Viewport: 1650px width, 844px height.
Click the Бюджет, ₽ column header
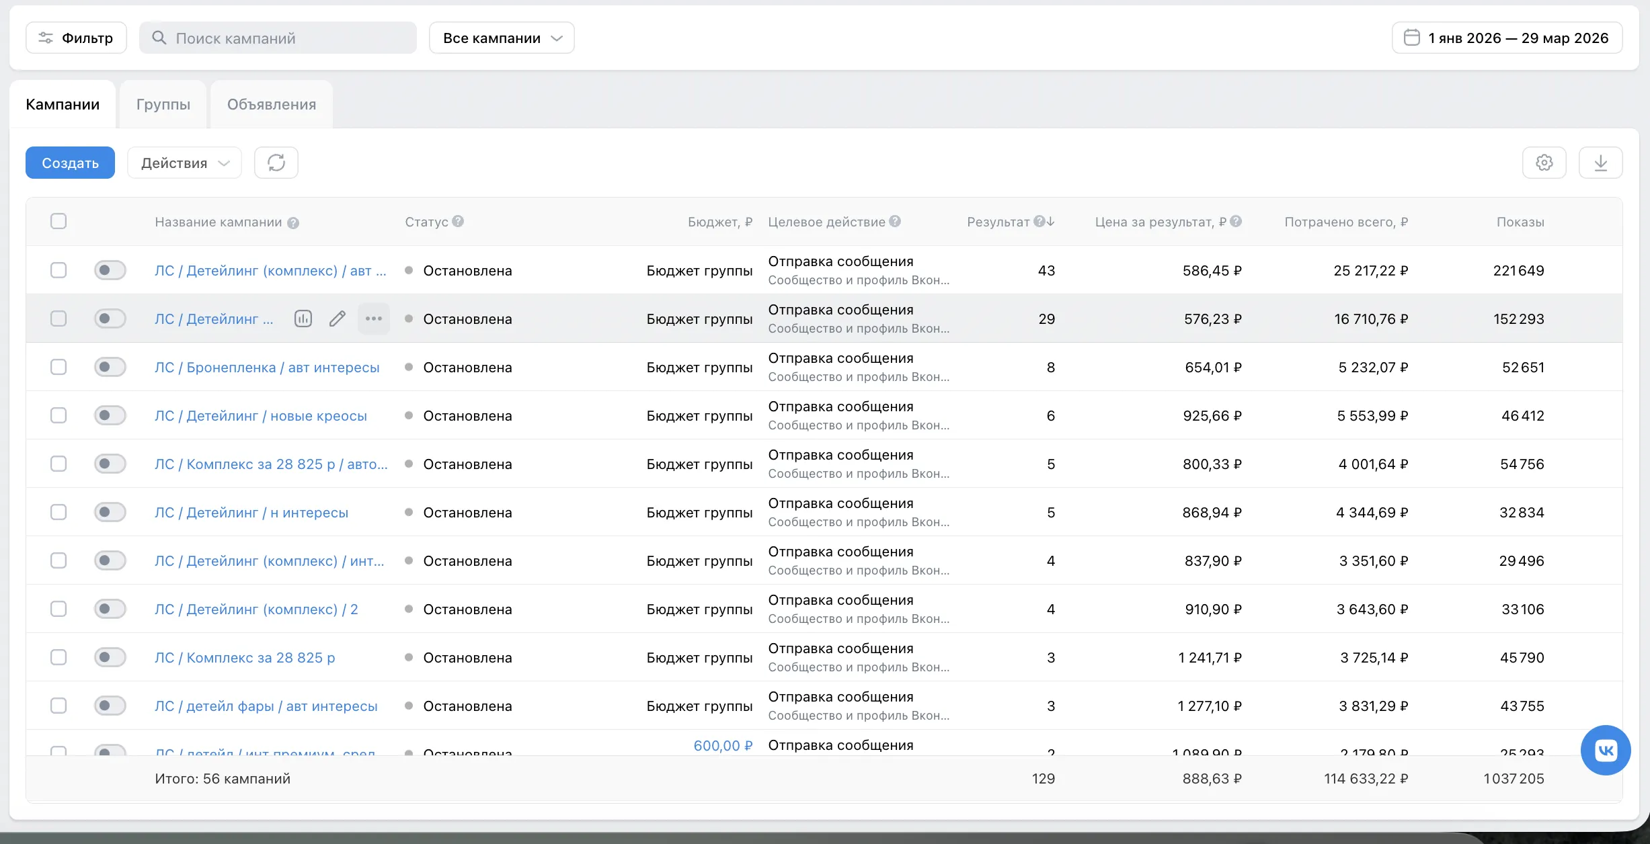(720, 222)
